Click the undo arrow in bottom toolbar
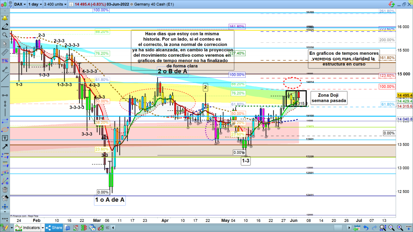This screenshot has height=232, width=413. pyautogui.click(x=365, y=228)
